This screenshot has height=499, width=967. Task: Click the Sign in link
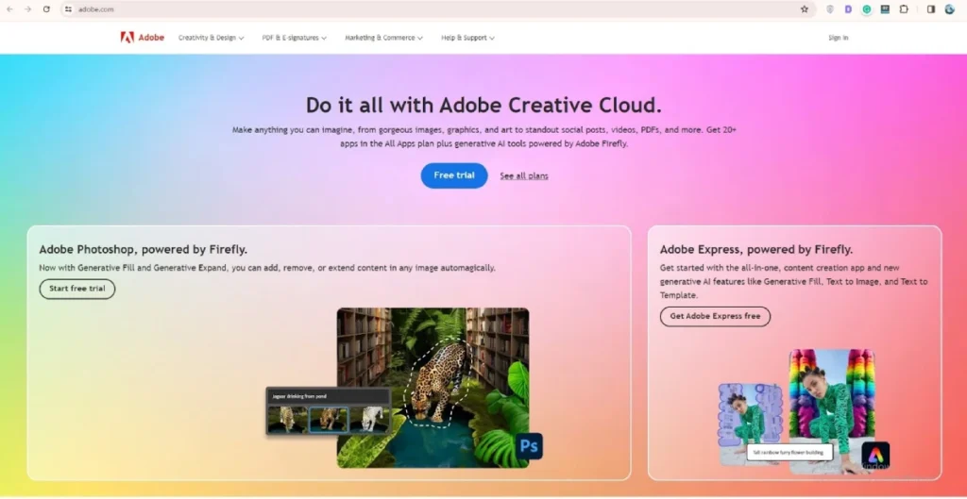coord(838,38)
